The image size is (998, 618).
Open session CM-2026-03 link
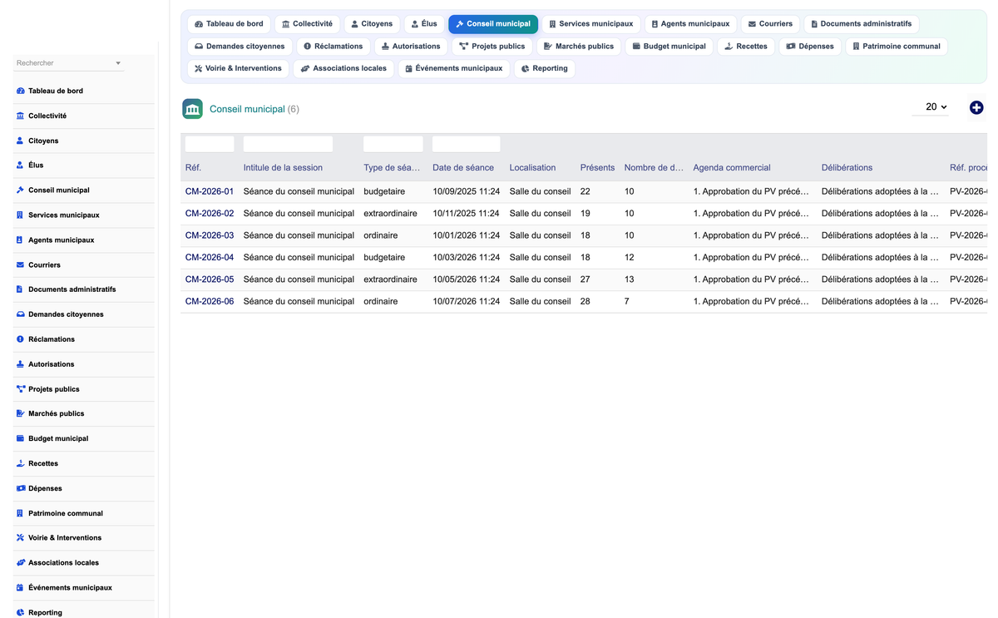[210, 235]
